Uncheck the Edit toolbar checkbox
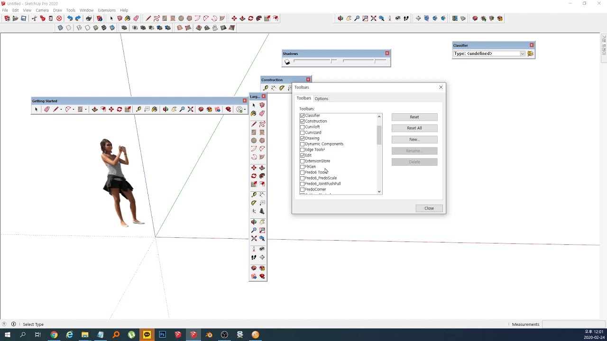 [x=302, y=155]
